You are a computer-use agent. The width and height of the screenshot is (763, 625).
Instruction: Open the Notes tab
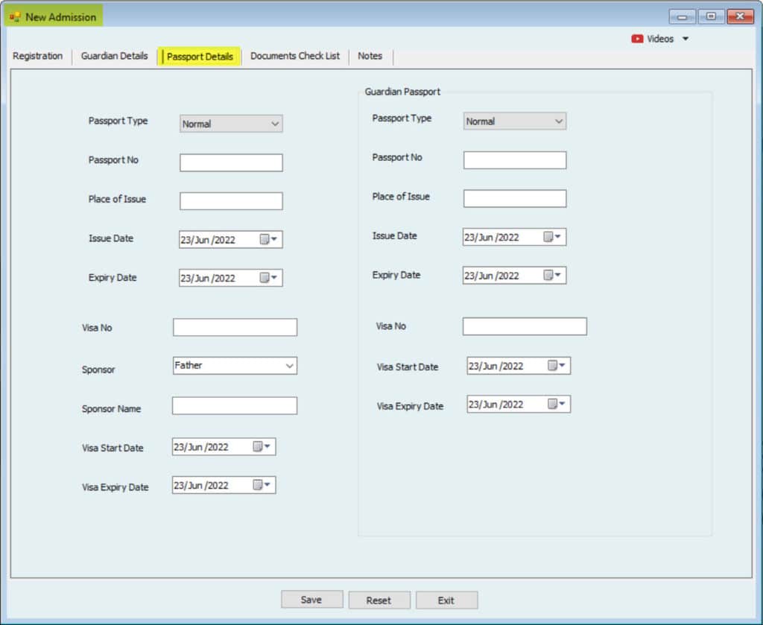pos(370,56)
